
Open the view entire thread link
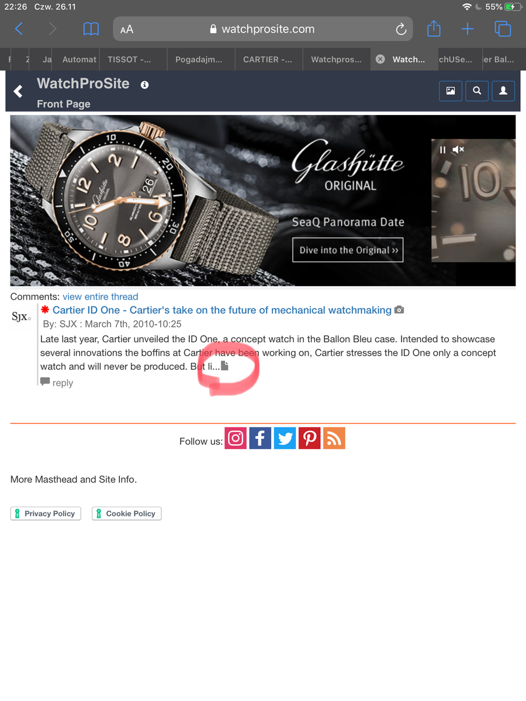tap(101, 297)
